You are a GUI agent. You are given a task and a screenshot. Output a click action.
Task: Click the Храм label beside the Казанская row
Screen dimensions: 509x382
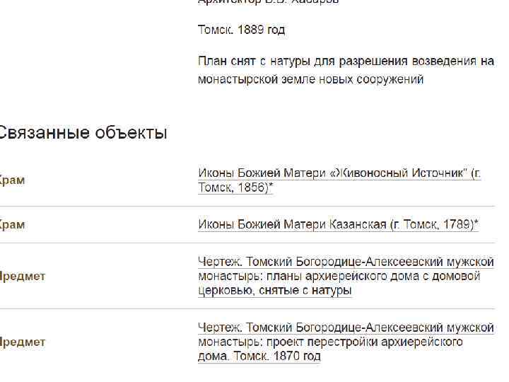coord(12,225)
